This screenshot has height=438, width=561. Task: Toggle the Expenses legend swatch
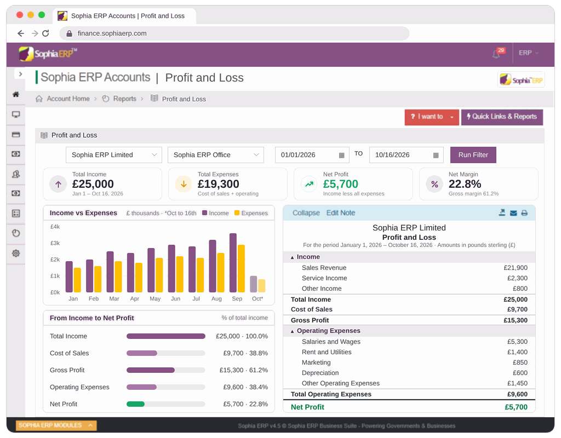[237, 213]
